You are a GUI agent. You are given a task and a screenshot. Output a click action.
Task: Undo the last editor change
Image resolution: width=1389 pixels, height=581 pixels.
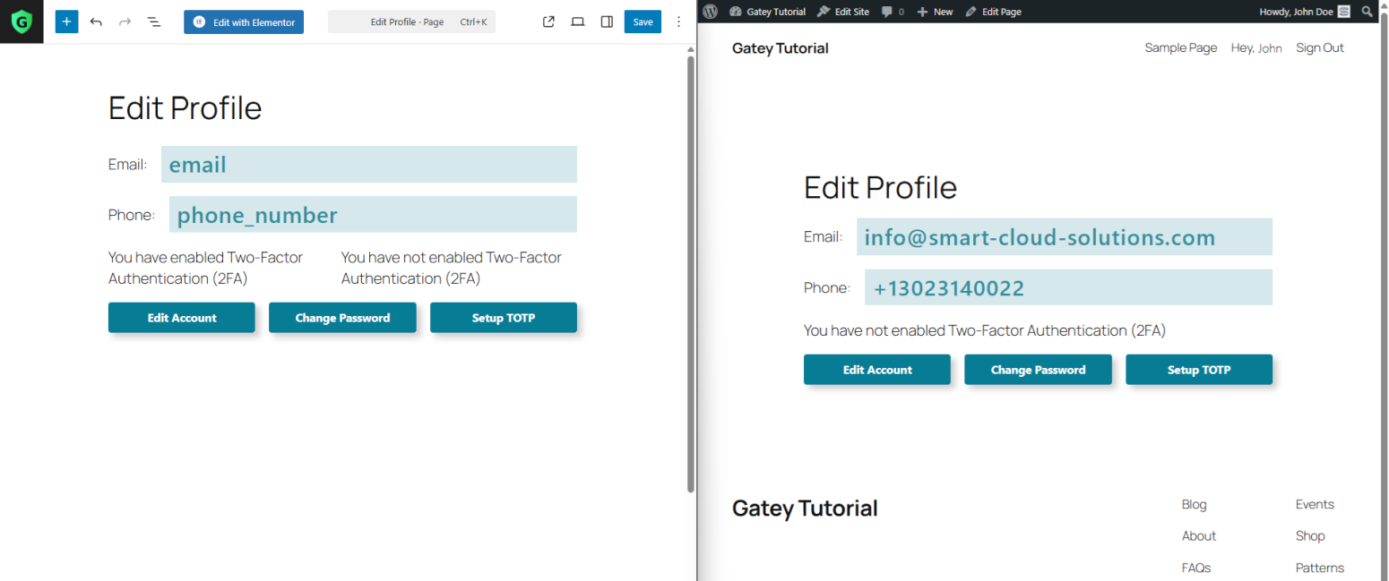[96, 21]
